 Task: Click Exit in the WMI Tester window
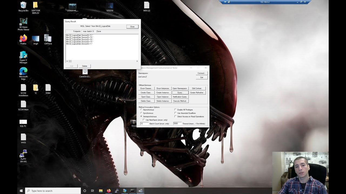point(202,77)
